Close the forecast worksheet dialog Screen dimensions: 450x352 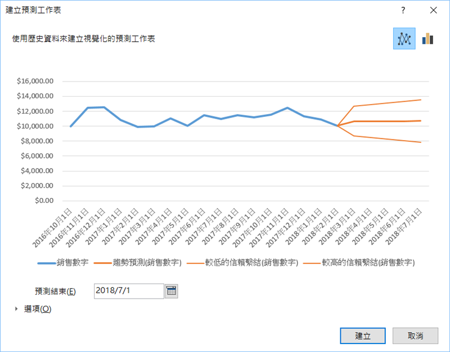click(x=433, y=10)
